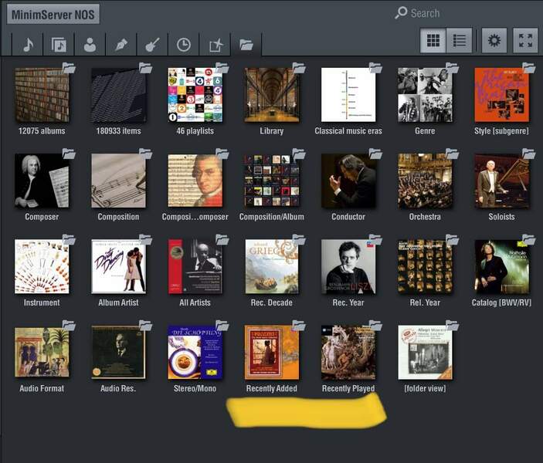Switch to grid view
Image resolution: width=543 pixels, height=463 pixels.
tap(433, 41)
